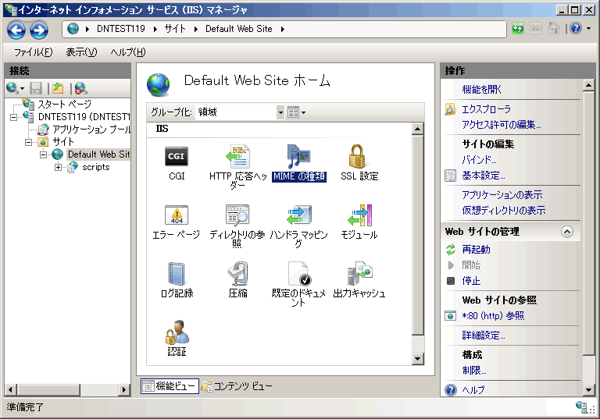
Task: Collapse the Web サイトの管理 section
Action: [566, 232]
